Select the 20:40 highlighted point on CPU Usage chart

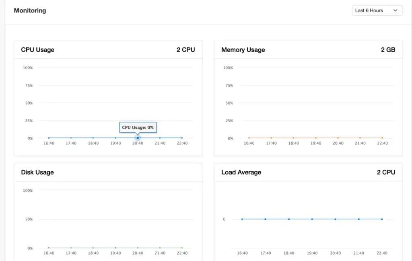(138, 138)
